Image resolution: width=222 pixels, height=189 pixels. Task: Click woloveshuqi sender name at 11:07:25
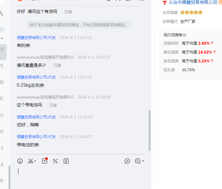tap(45, 57)
